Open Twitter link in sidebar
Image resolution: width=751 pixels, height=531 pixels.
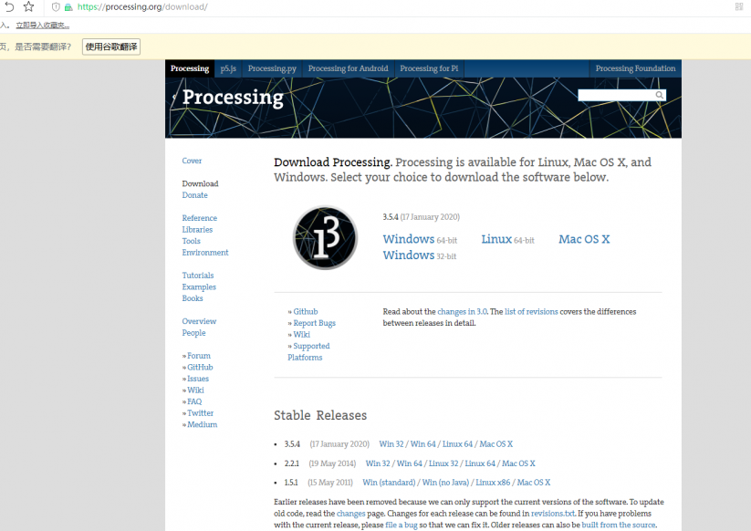[200, 413]
